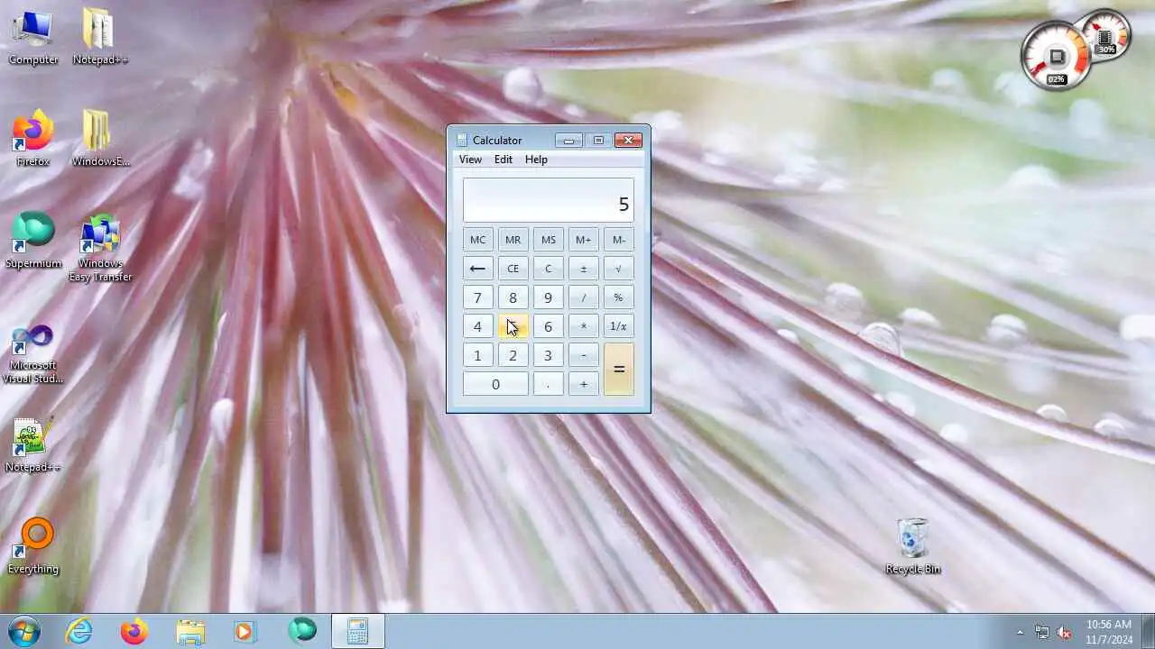Click the Calculator taskbar button
This screenshot has height=649, width=1155.
pyautogui.click(x=357, y=631)
